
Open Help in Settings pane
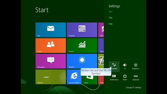tap(111, 24)
